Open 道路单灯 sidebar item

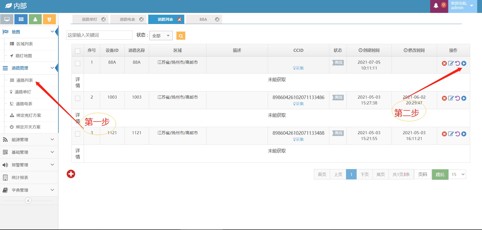(x=23, y=92)
